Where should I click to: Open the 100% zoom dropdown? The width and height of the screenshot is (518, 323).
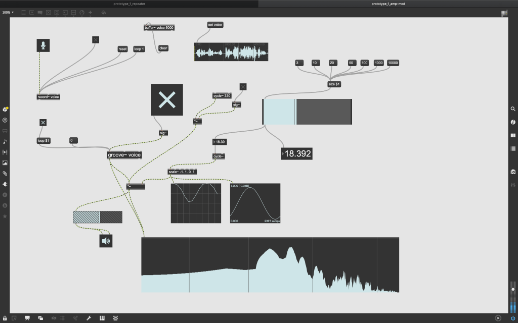click(x=8, y=12)
